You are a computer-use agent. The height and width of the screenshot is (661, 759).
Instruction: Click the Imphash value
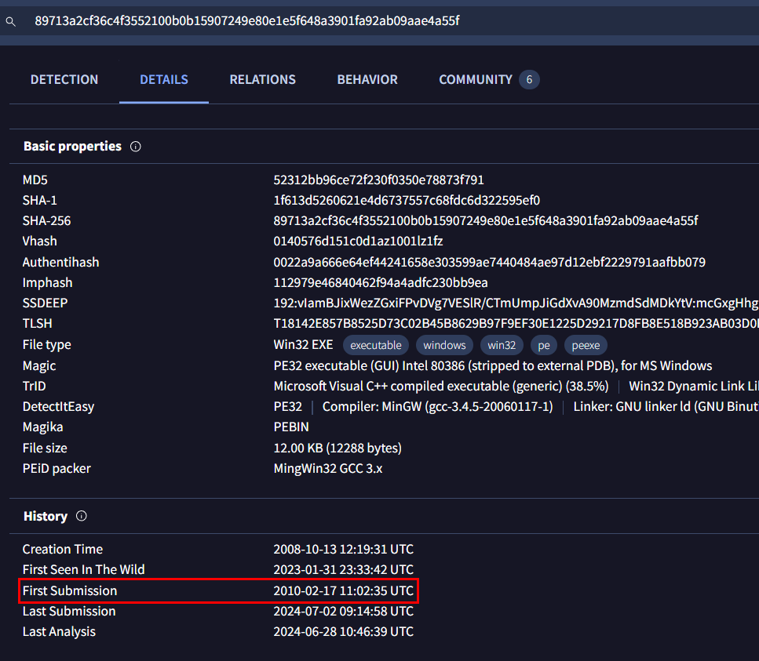point(381,283)
